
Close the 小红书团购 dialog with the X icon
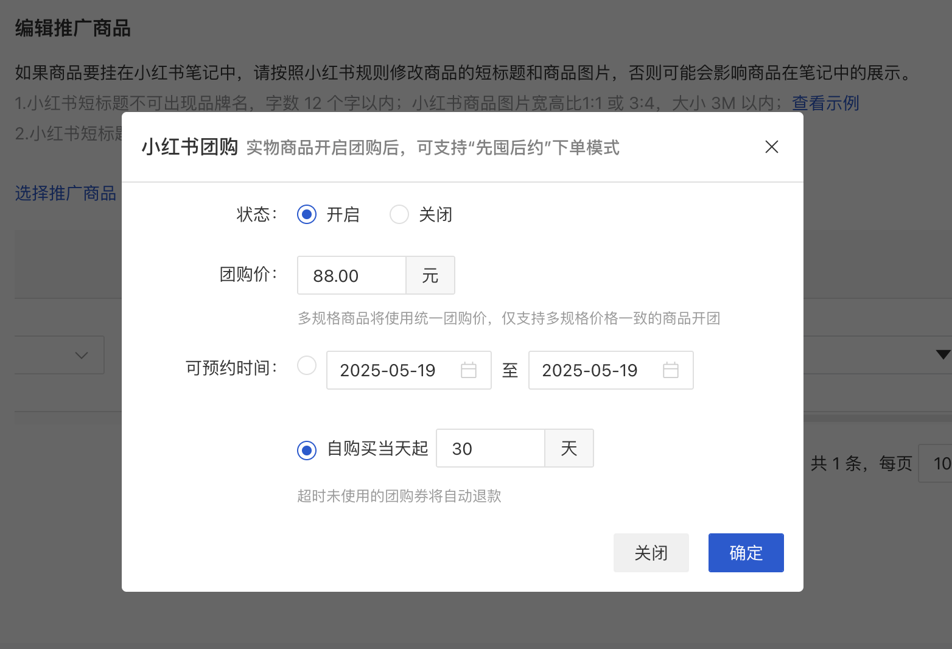(771, 147)
